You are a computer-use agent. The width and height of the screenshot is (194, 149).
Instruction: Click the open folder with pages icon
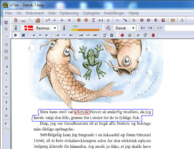point(38,20)
